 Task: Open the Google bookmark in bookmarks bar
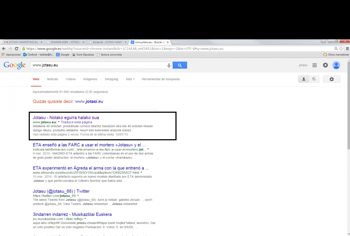tap(63, 55)
